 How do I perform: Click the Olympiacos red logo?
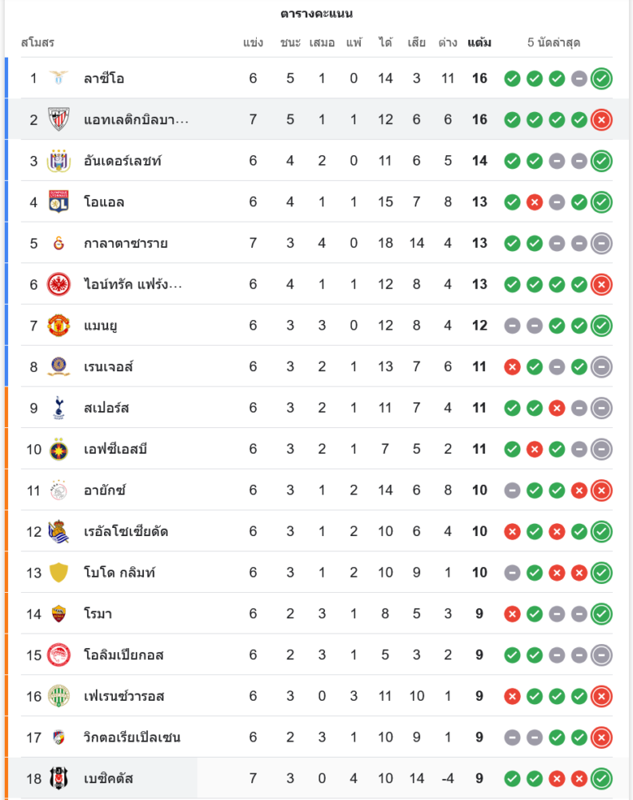point(59,655)
